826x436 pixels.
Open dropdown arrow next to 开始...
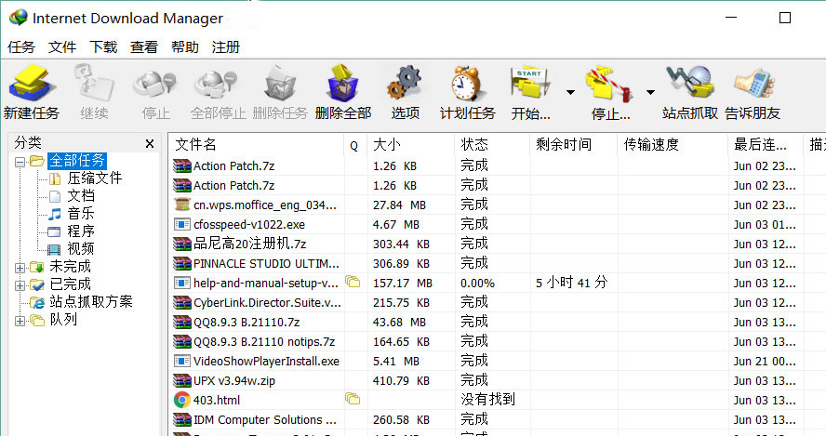pyautogui.click(x=570, y=92)
